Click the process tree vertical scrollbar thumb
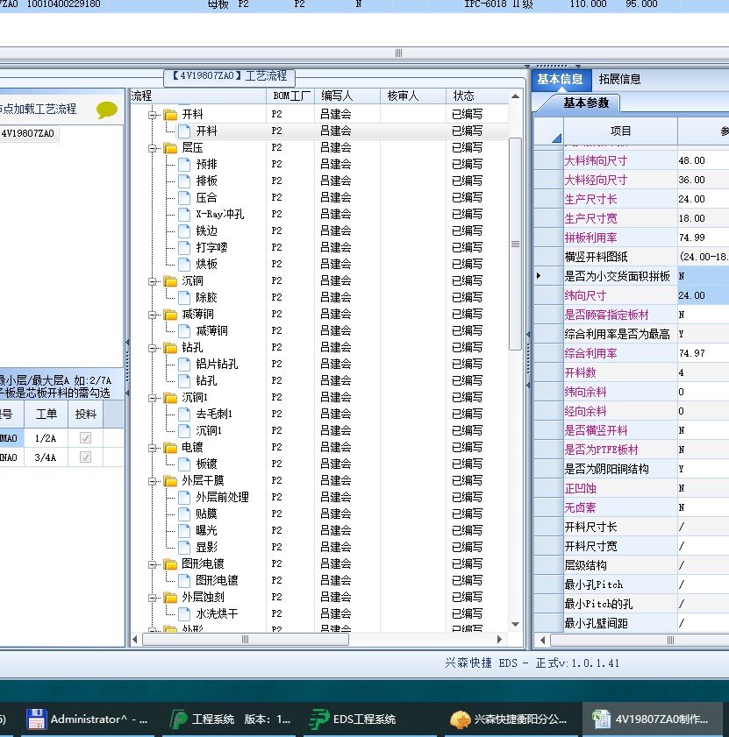Screen dimensions: 729x737 click(x=515, y=244)
